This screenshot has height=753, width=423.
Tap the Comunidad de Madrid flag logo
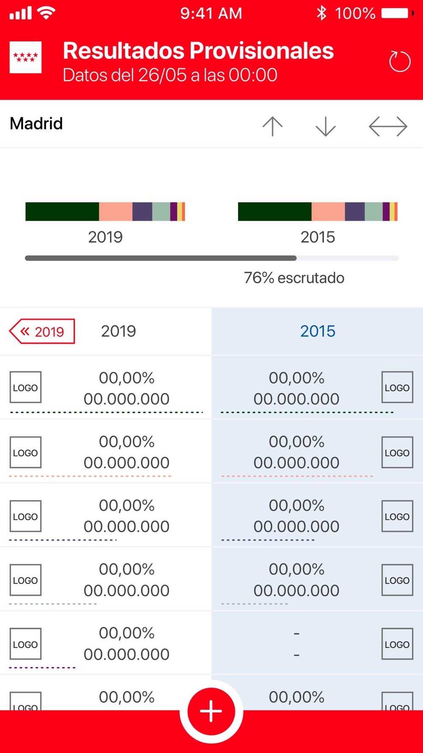pos(25,57)
